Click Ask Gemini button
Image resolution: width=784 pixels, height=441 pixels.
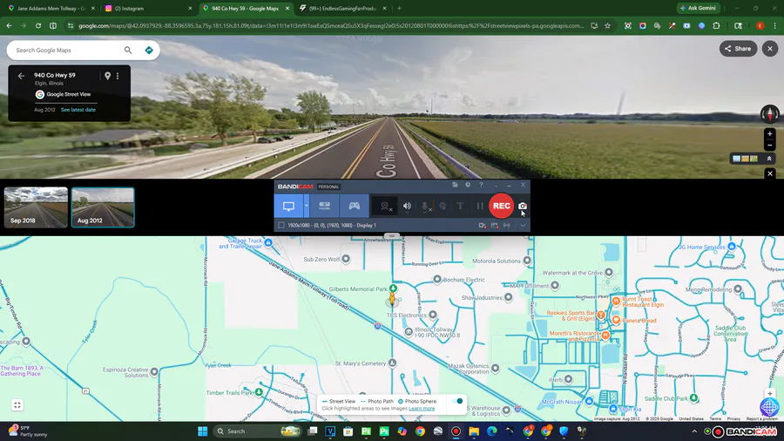(699, 8)
